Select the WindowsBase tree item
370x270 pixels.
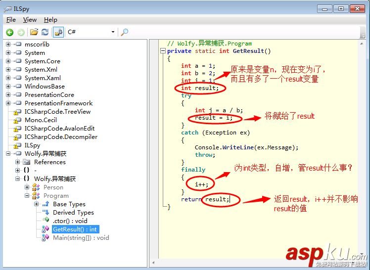(x=45, y=87)
